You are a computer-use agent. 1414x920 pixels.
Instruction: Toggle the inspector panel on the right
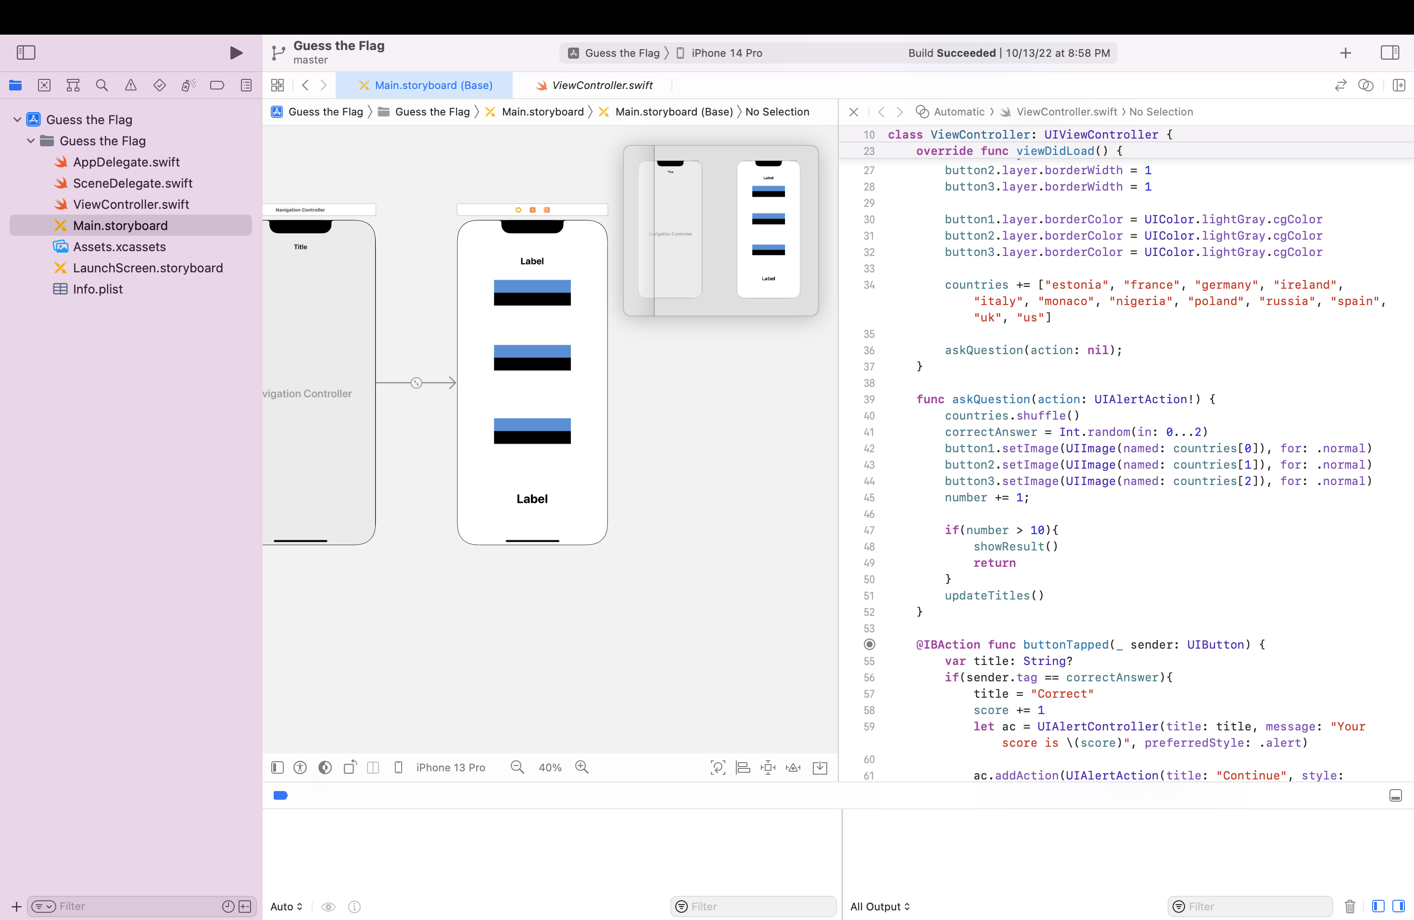tap(1389, 52)
